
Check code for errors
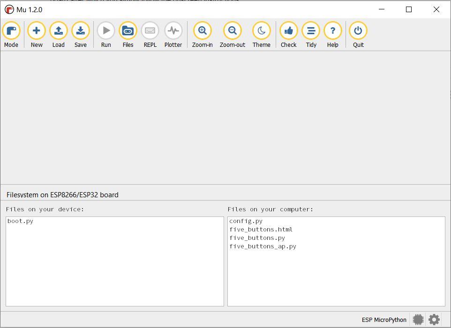point(288,35)
